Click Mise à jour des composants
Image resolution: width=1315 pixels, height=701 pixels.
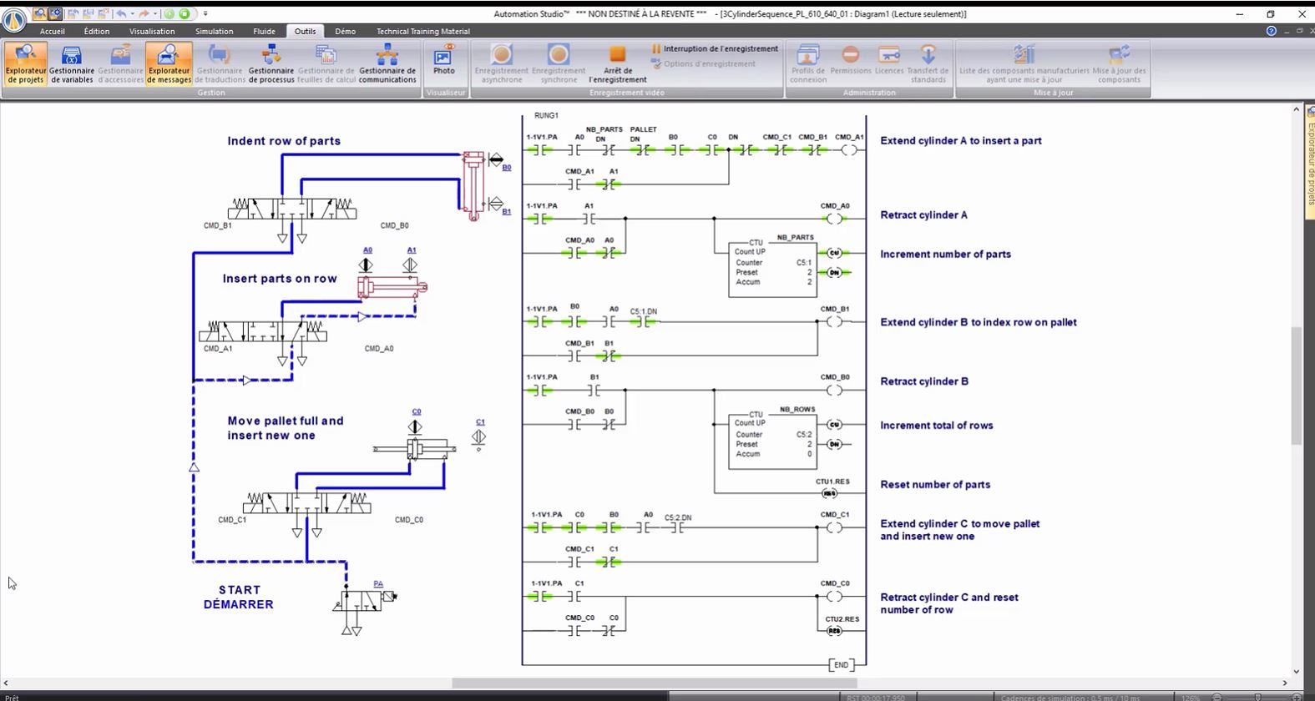(x=1120, y=63)
